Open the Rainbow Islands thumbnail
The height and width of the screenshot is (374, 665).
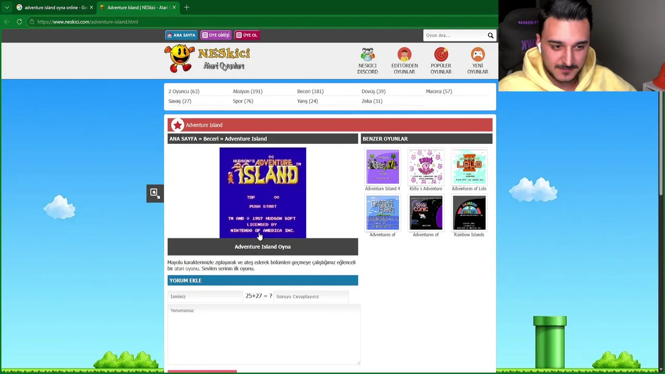[469, 212]
